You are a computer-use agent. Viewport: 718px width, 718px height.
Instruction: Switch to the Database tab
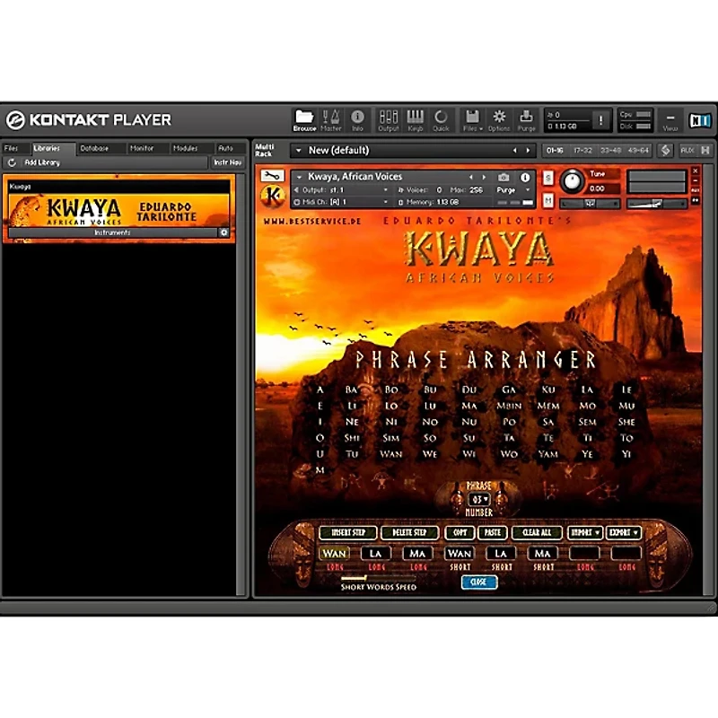[x=94, y=148]
